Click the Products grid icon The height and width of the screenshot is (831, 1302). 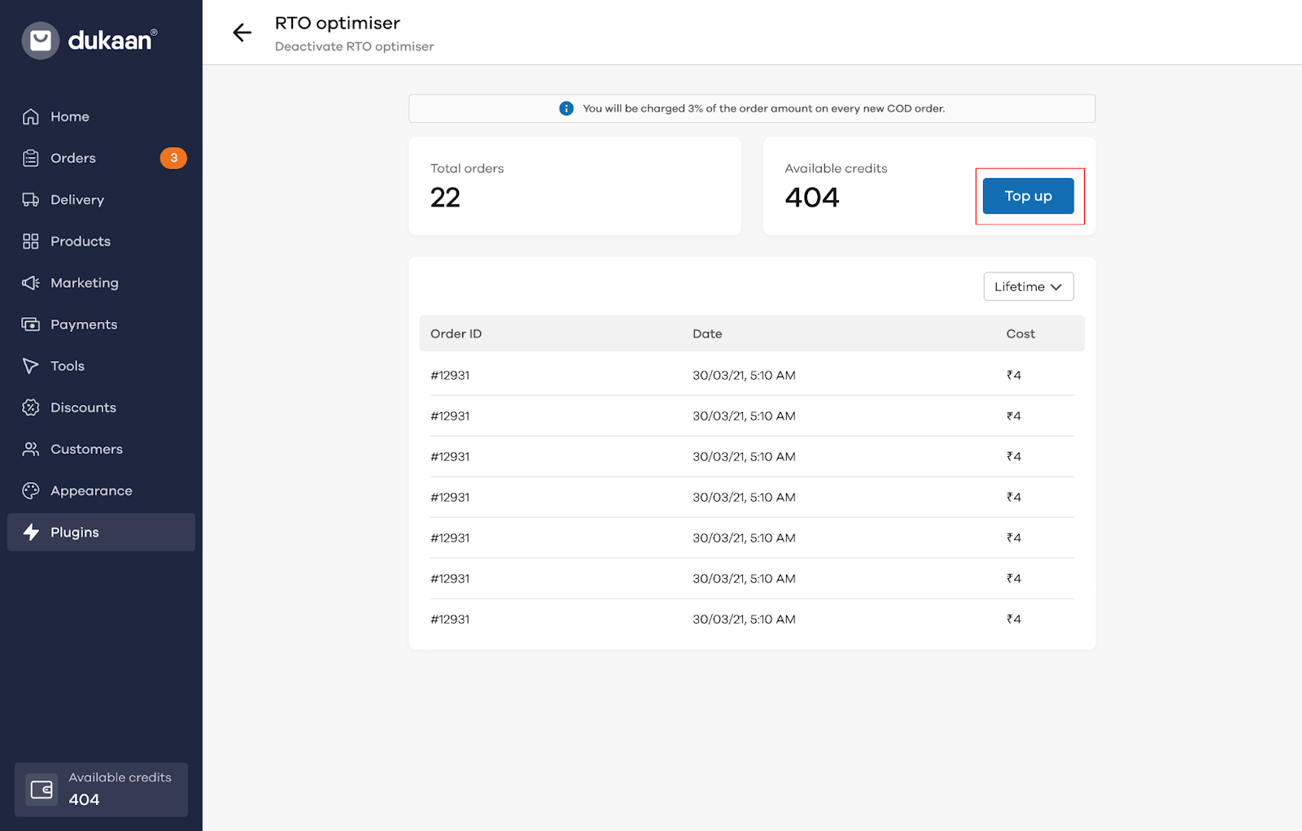pos(31,241)
